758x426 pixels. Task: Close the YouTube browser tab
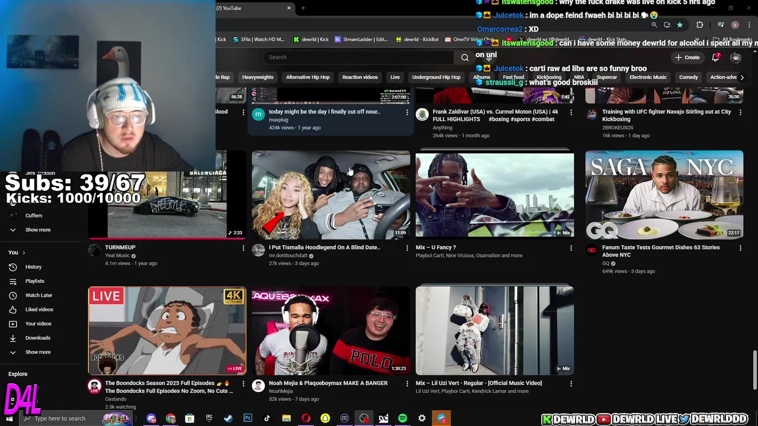pos(289,8)
